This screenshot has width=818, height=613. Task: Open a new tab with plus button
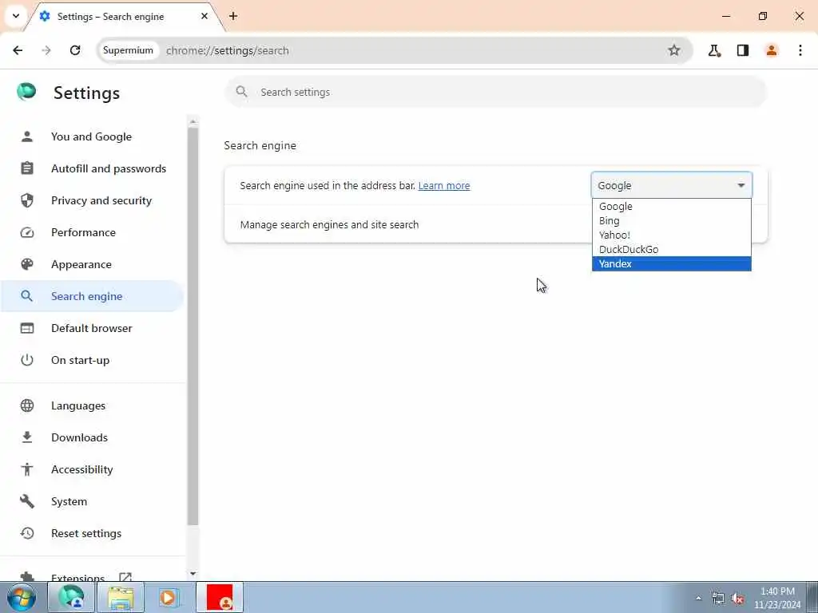(233, 16)
